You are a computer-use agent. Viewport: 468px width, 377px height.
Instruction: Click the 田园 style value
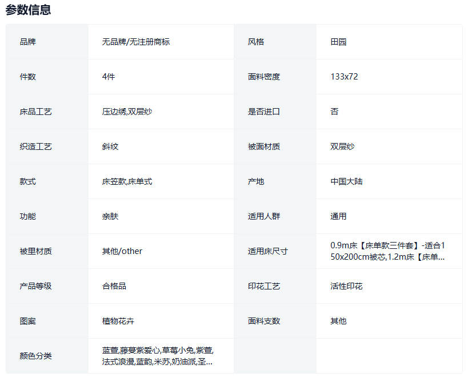tap(338, 42)
